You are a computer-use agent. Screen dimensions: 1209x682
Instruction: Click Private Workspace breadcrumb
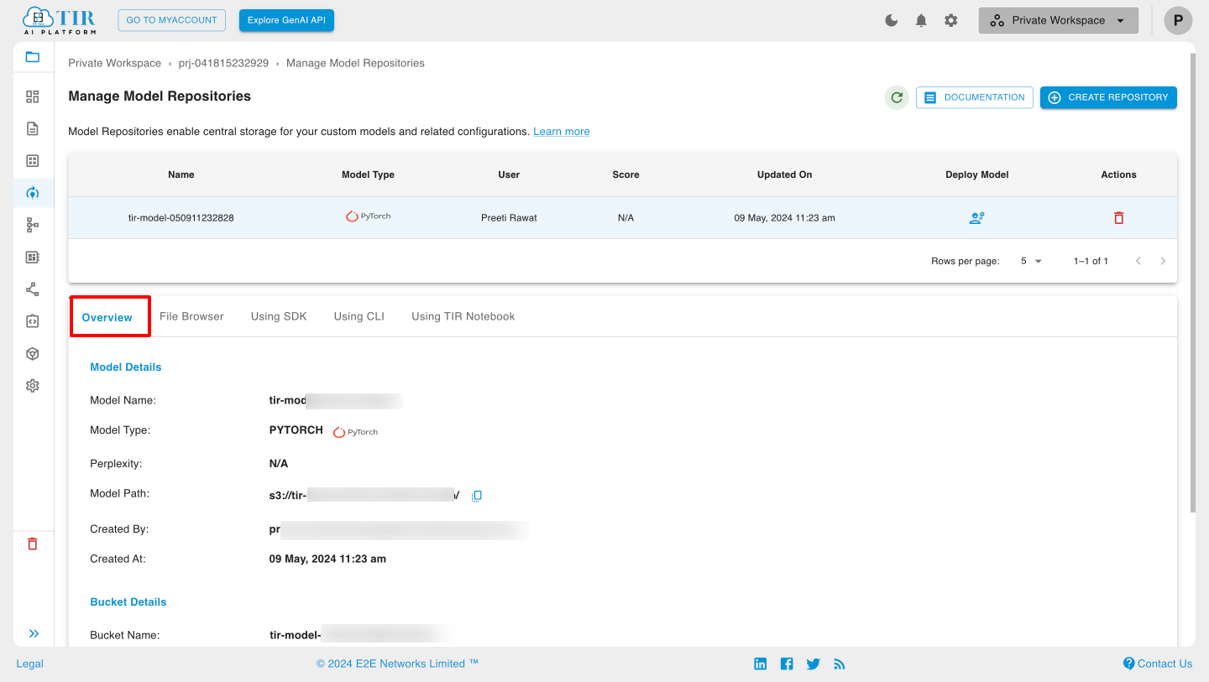[115, 63]
